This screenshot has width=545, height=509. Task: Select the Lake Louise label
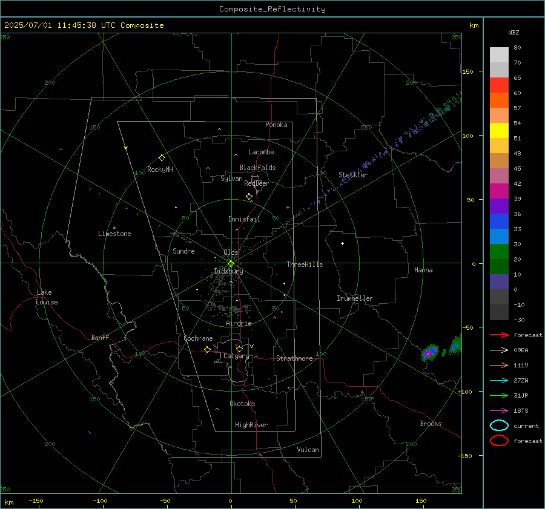click(47, 297)
